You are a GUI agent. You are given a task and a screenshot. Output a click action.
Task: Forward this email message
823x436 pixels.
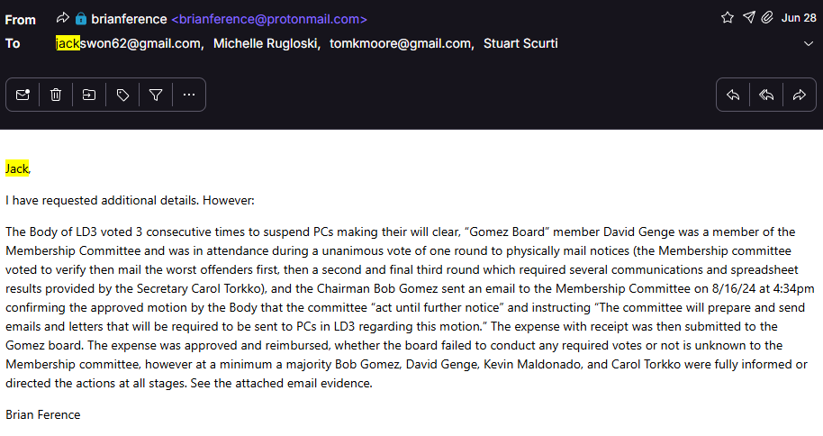799,95
